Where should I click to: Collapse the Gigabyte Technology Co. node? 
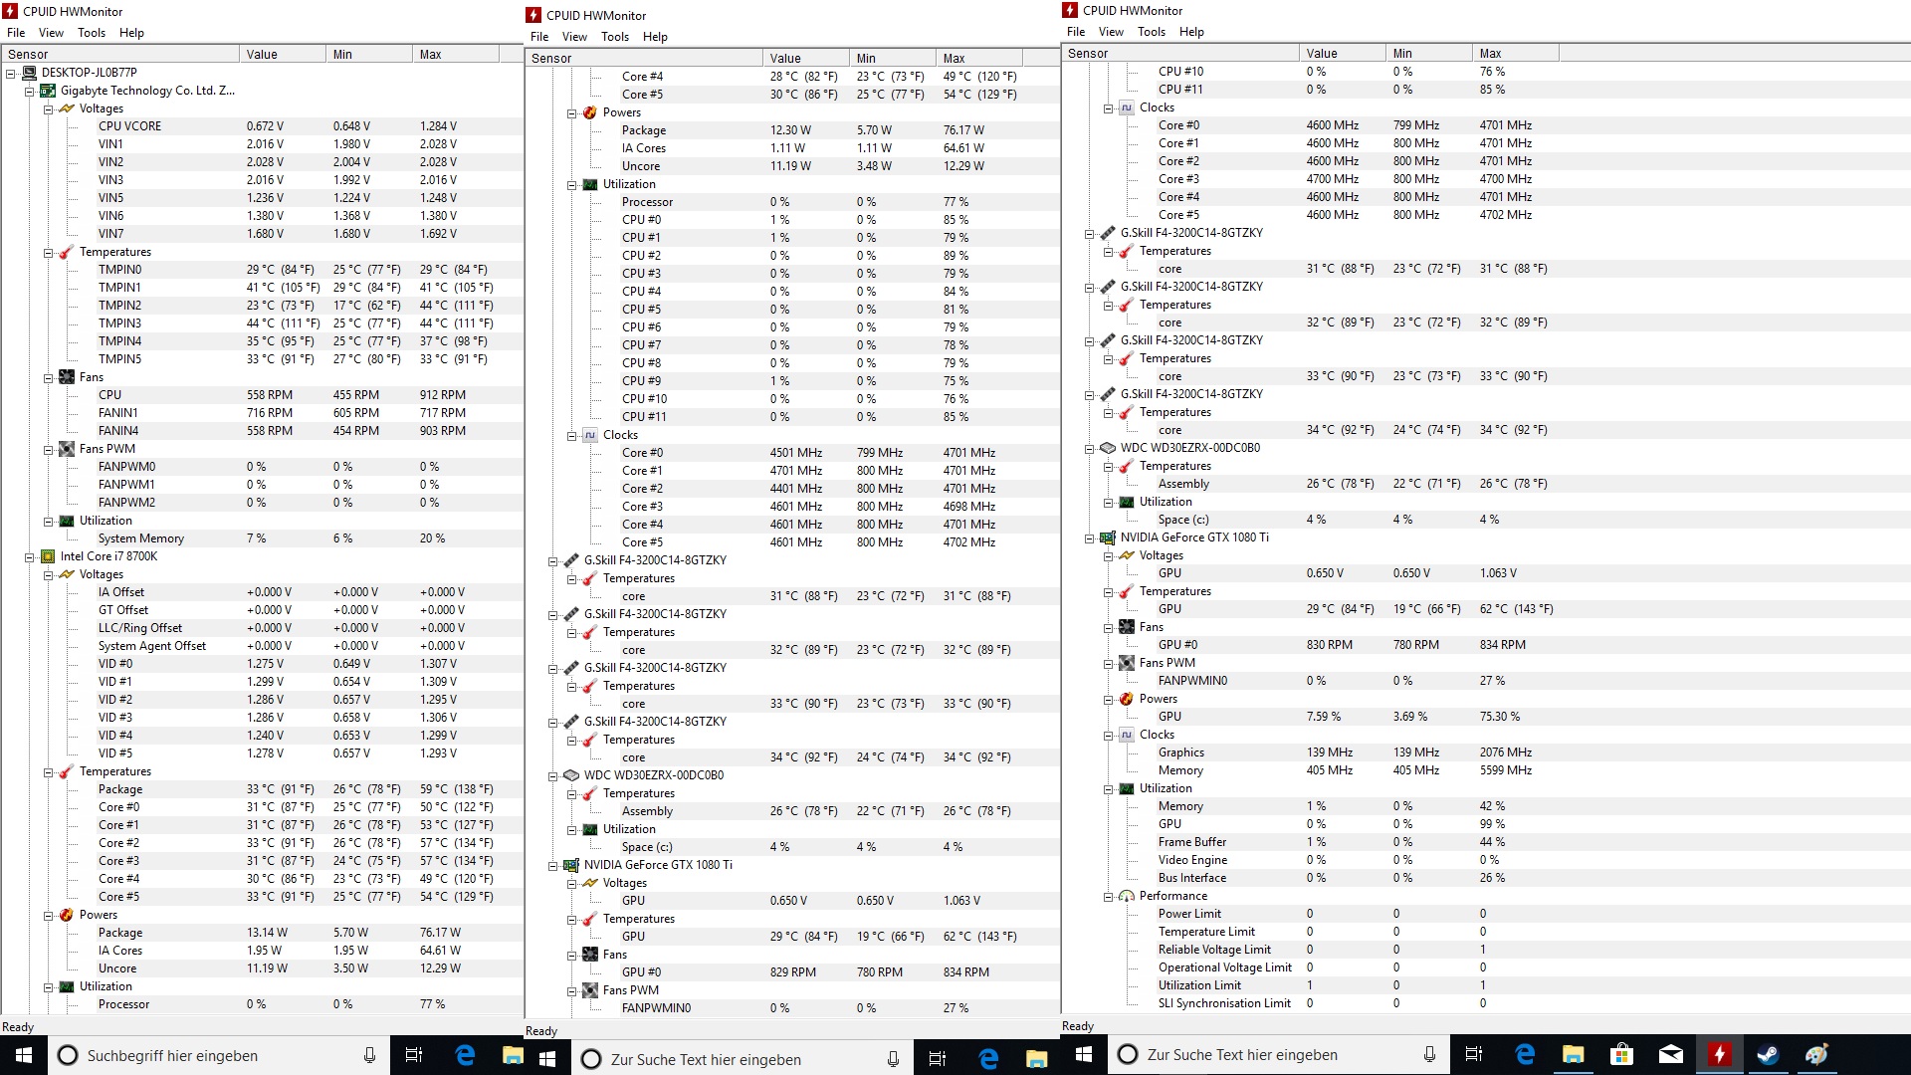[30, 91]
